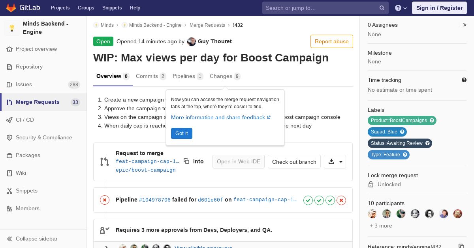Dismiss popover with Got it button
This screenshot has height=248, width=474.
(x=182, y=133)
